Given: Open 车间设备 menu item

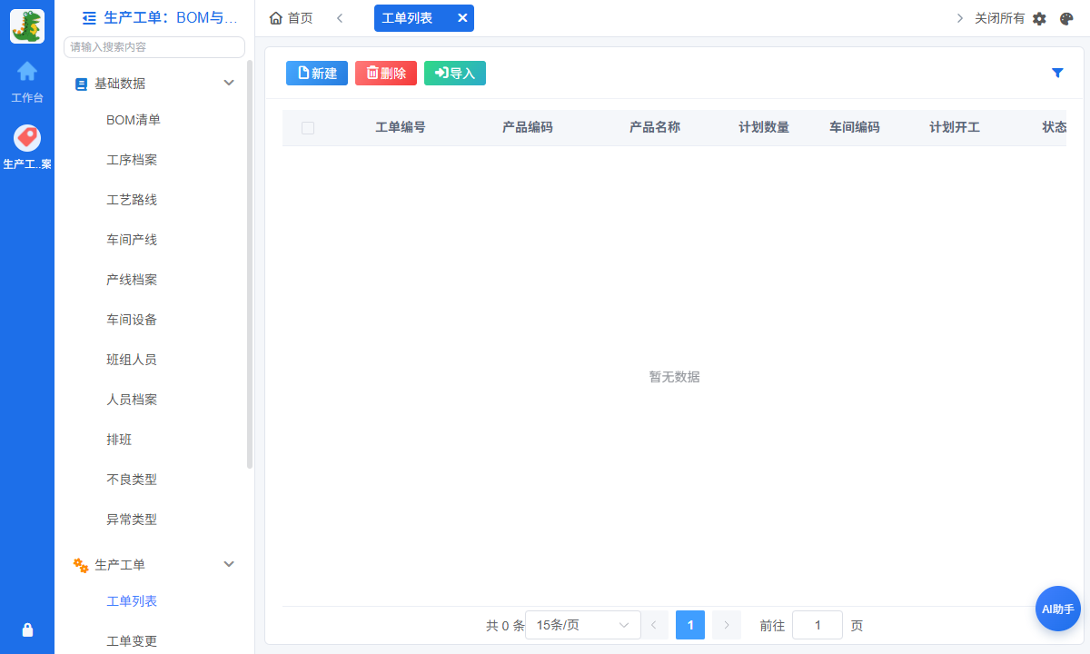Looking at the screenshot, I should (x=132, y=320).
